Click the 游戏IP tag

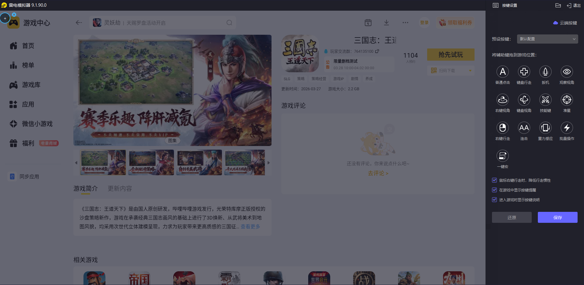pyautogui.click(x=338, y=79)
